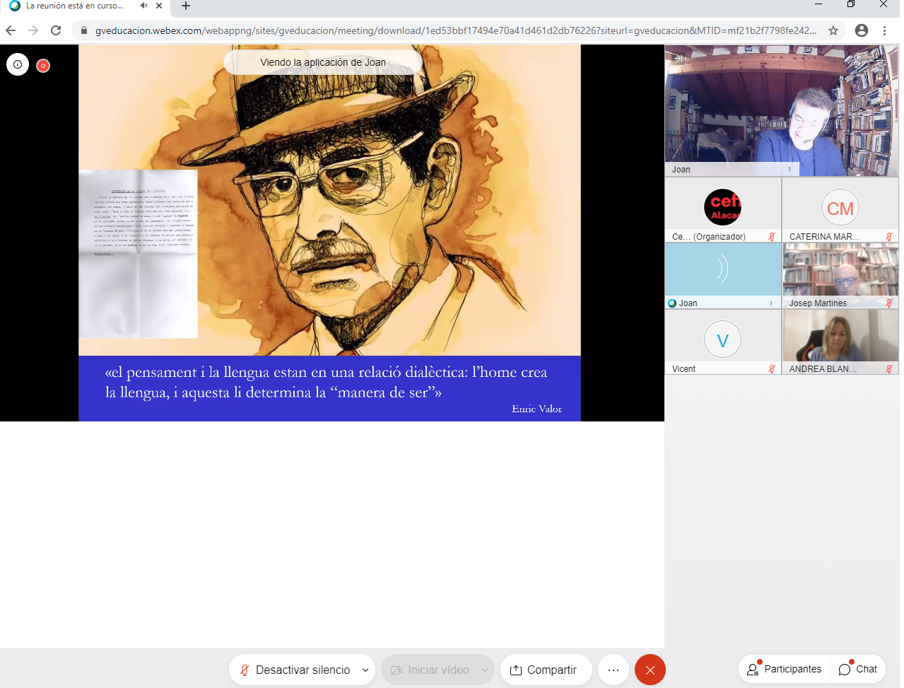Toggle mute with Desactivar silencio

click(295, 670)
